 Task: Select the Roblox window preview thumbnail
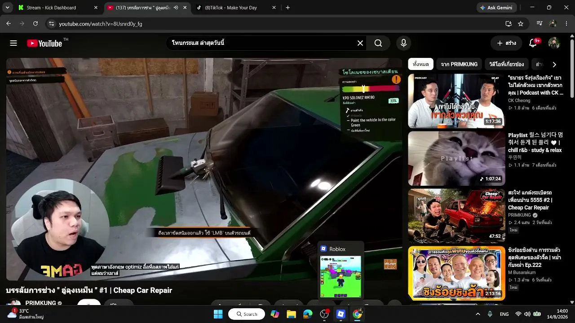(x=341, y=277)
